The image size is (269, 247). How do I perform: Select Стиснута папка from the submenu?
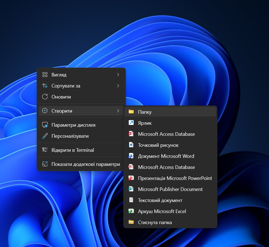point(170,222)
